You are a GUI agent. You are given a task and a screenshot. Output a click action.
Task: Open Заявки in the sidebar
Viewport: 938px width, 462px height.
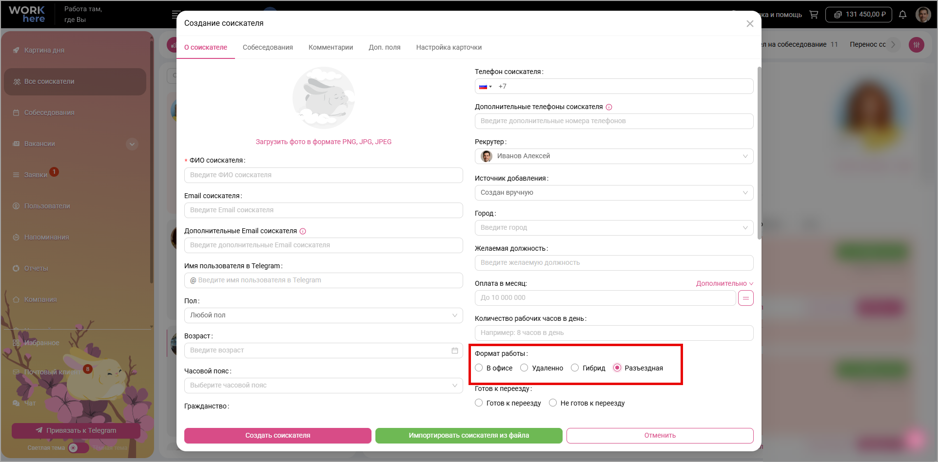click(36, 175)
